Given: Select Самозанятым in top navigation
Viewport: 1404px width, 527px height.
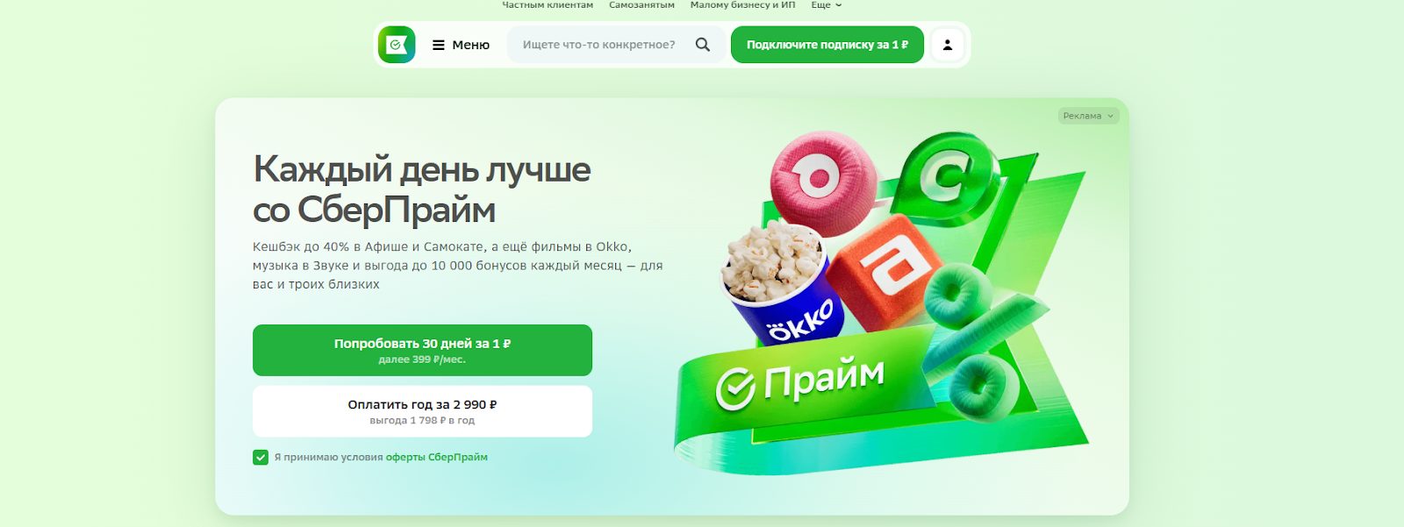Looking at the screenshot, I should [641, 5].
